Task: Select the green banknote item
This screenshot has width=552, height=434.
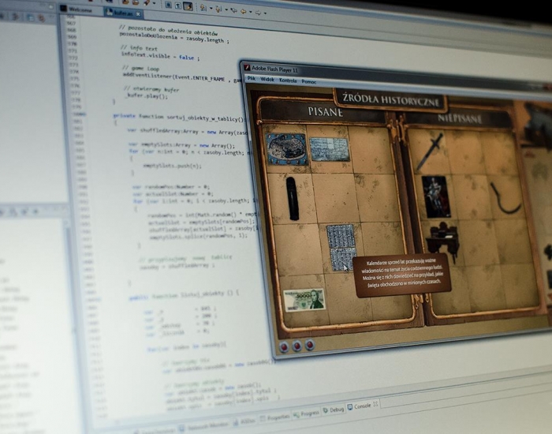Action: click(304, 298)
